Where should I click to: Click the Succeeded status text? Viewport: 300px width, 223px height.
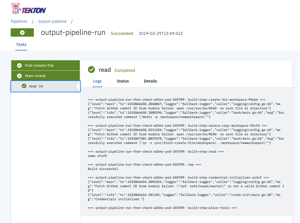tap(122, 33)
